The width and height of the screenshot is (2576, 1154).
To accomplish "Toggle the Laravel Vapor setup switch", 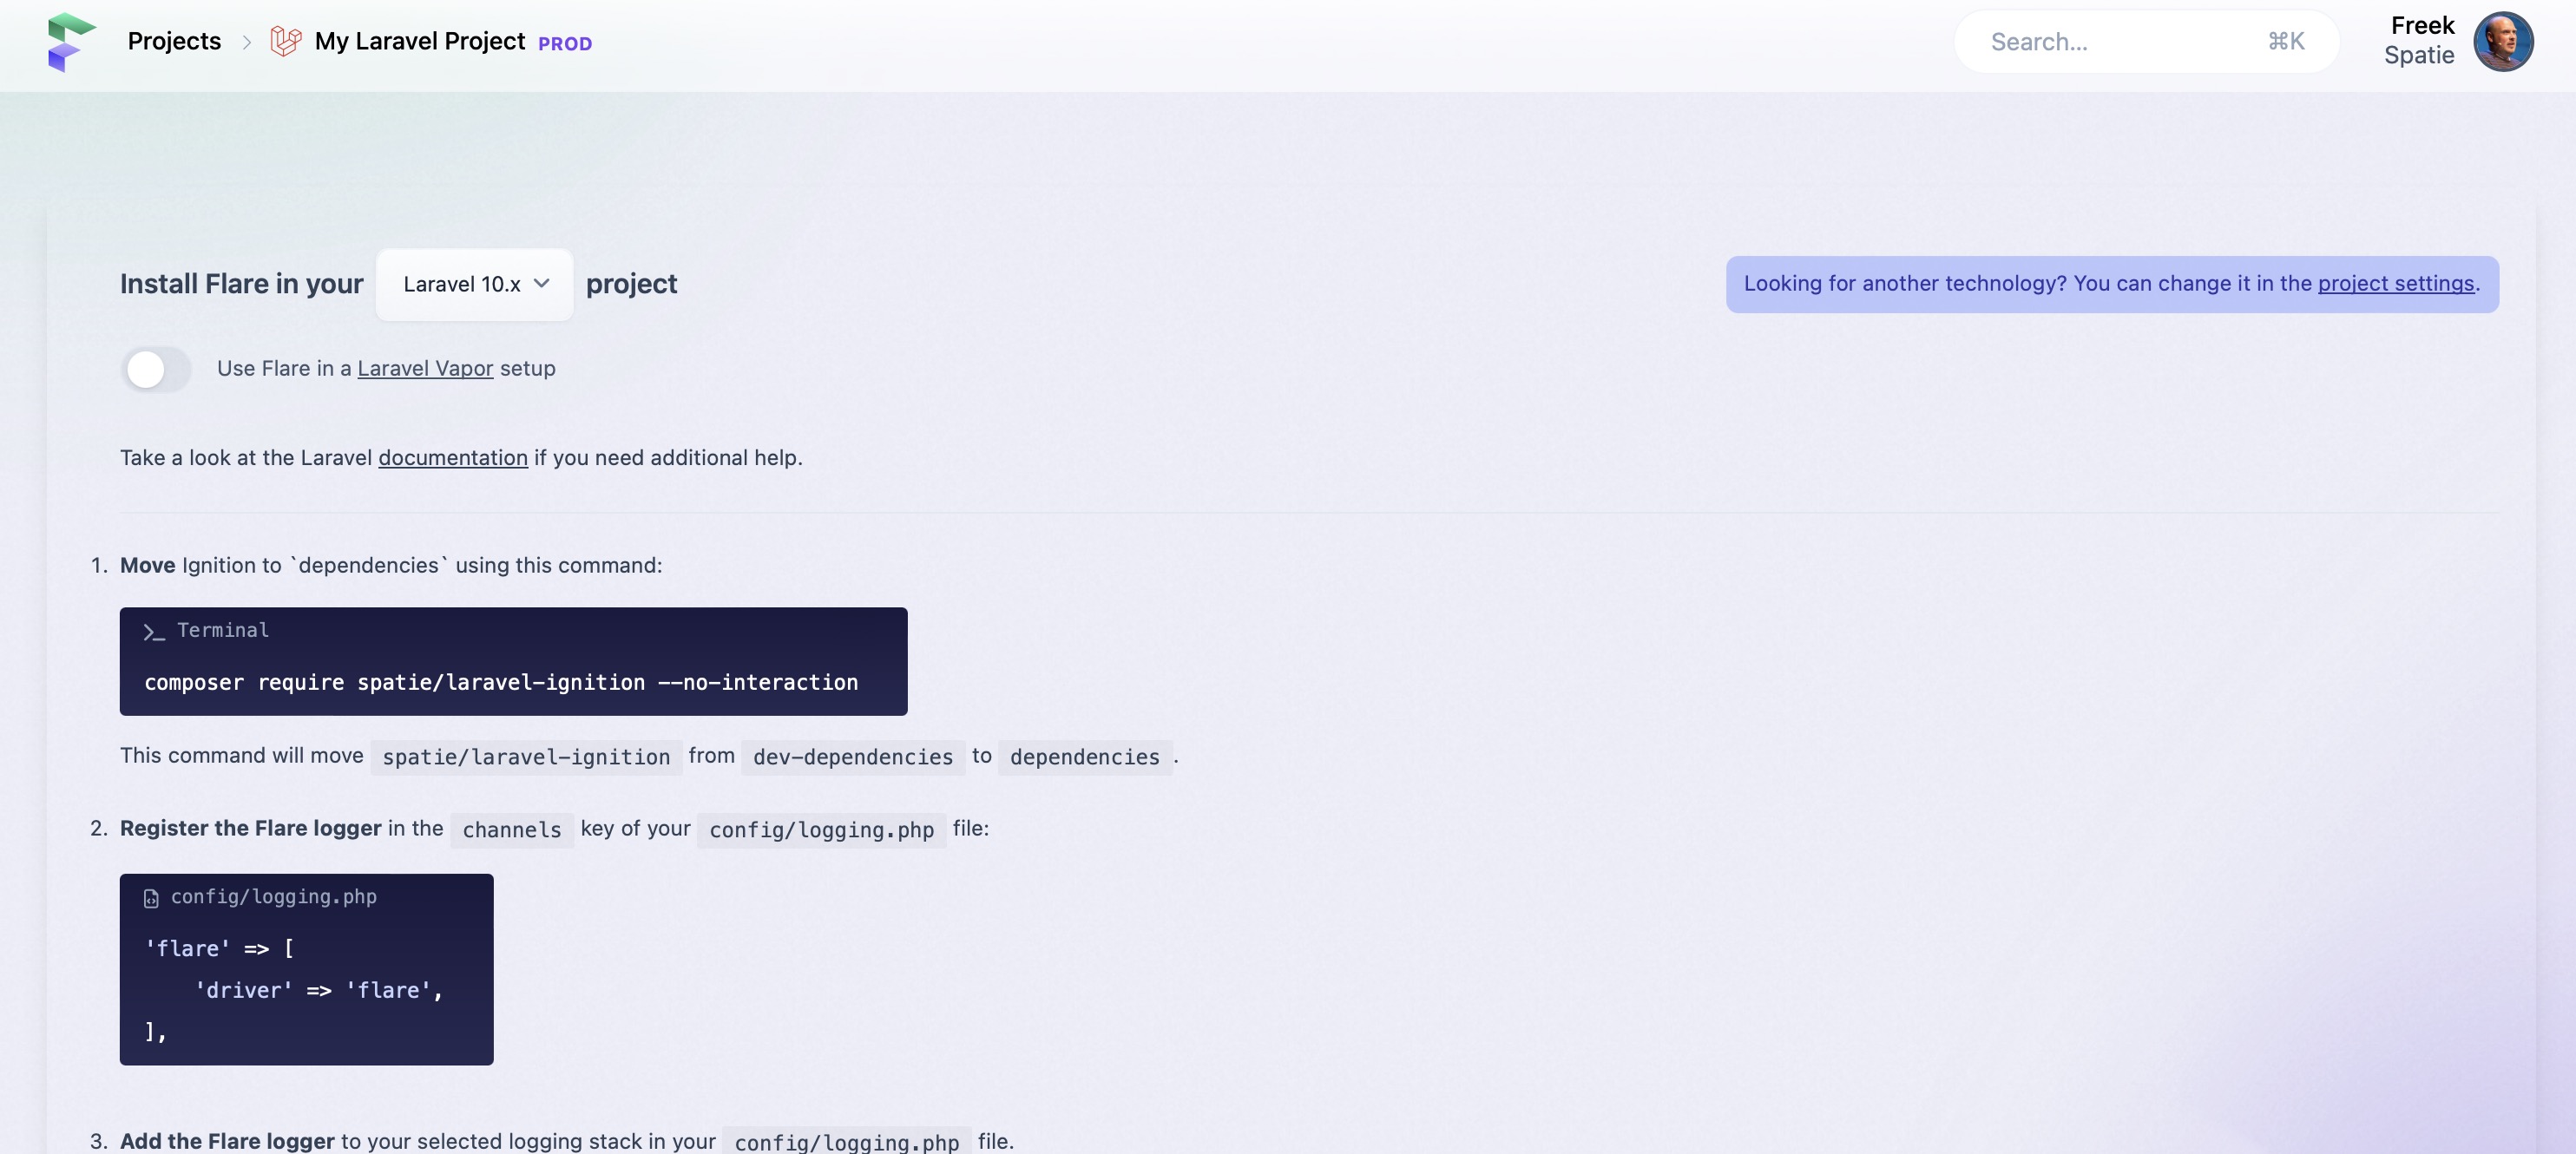I will click(x=156, y=369).
